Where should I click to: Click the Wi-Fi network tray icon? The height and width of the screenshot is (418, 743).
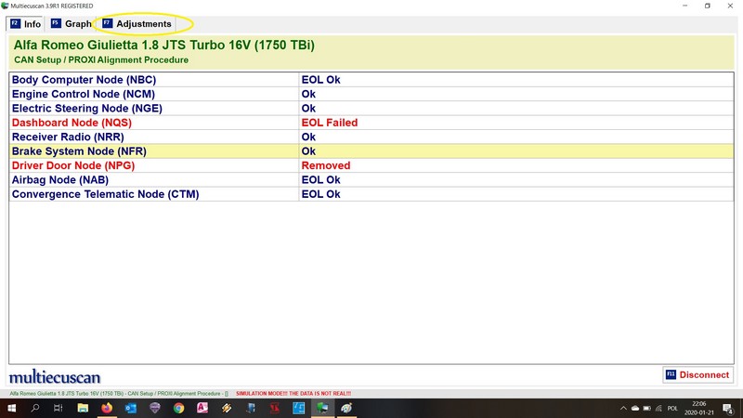click(658, 408)
